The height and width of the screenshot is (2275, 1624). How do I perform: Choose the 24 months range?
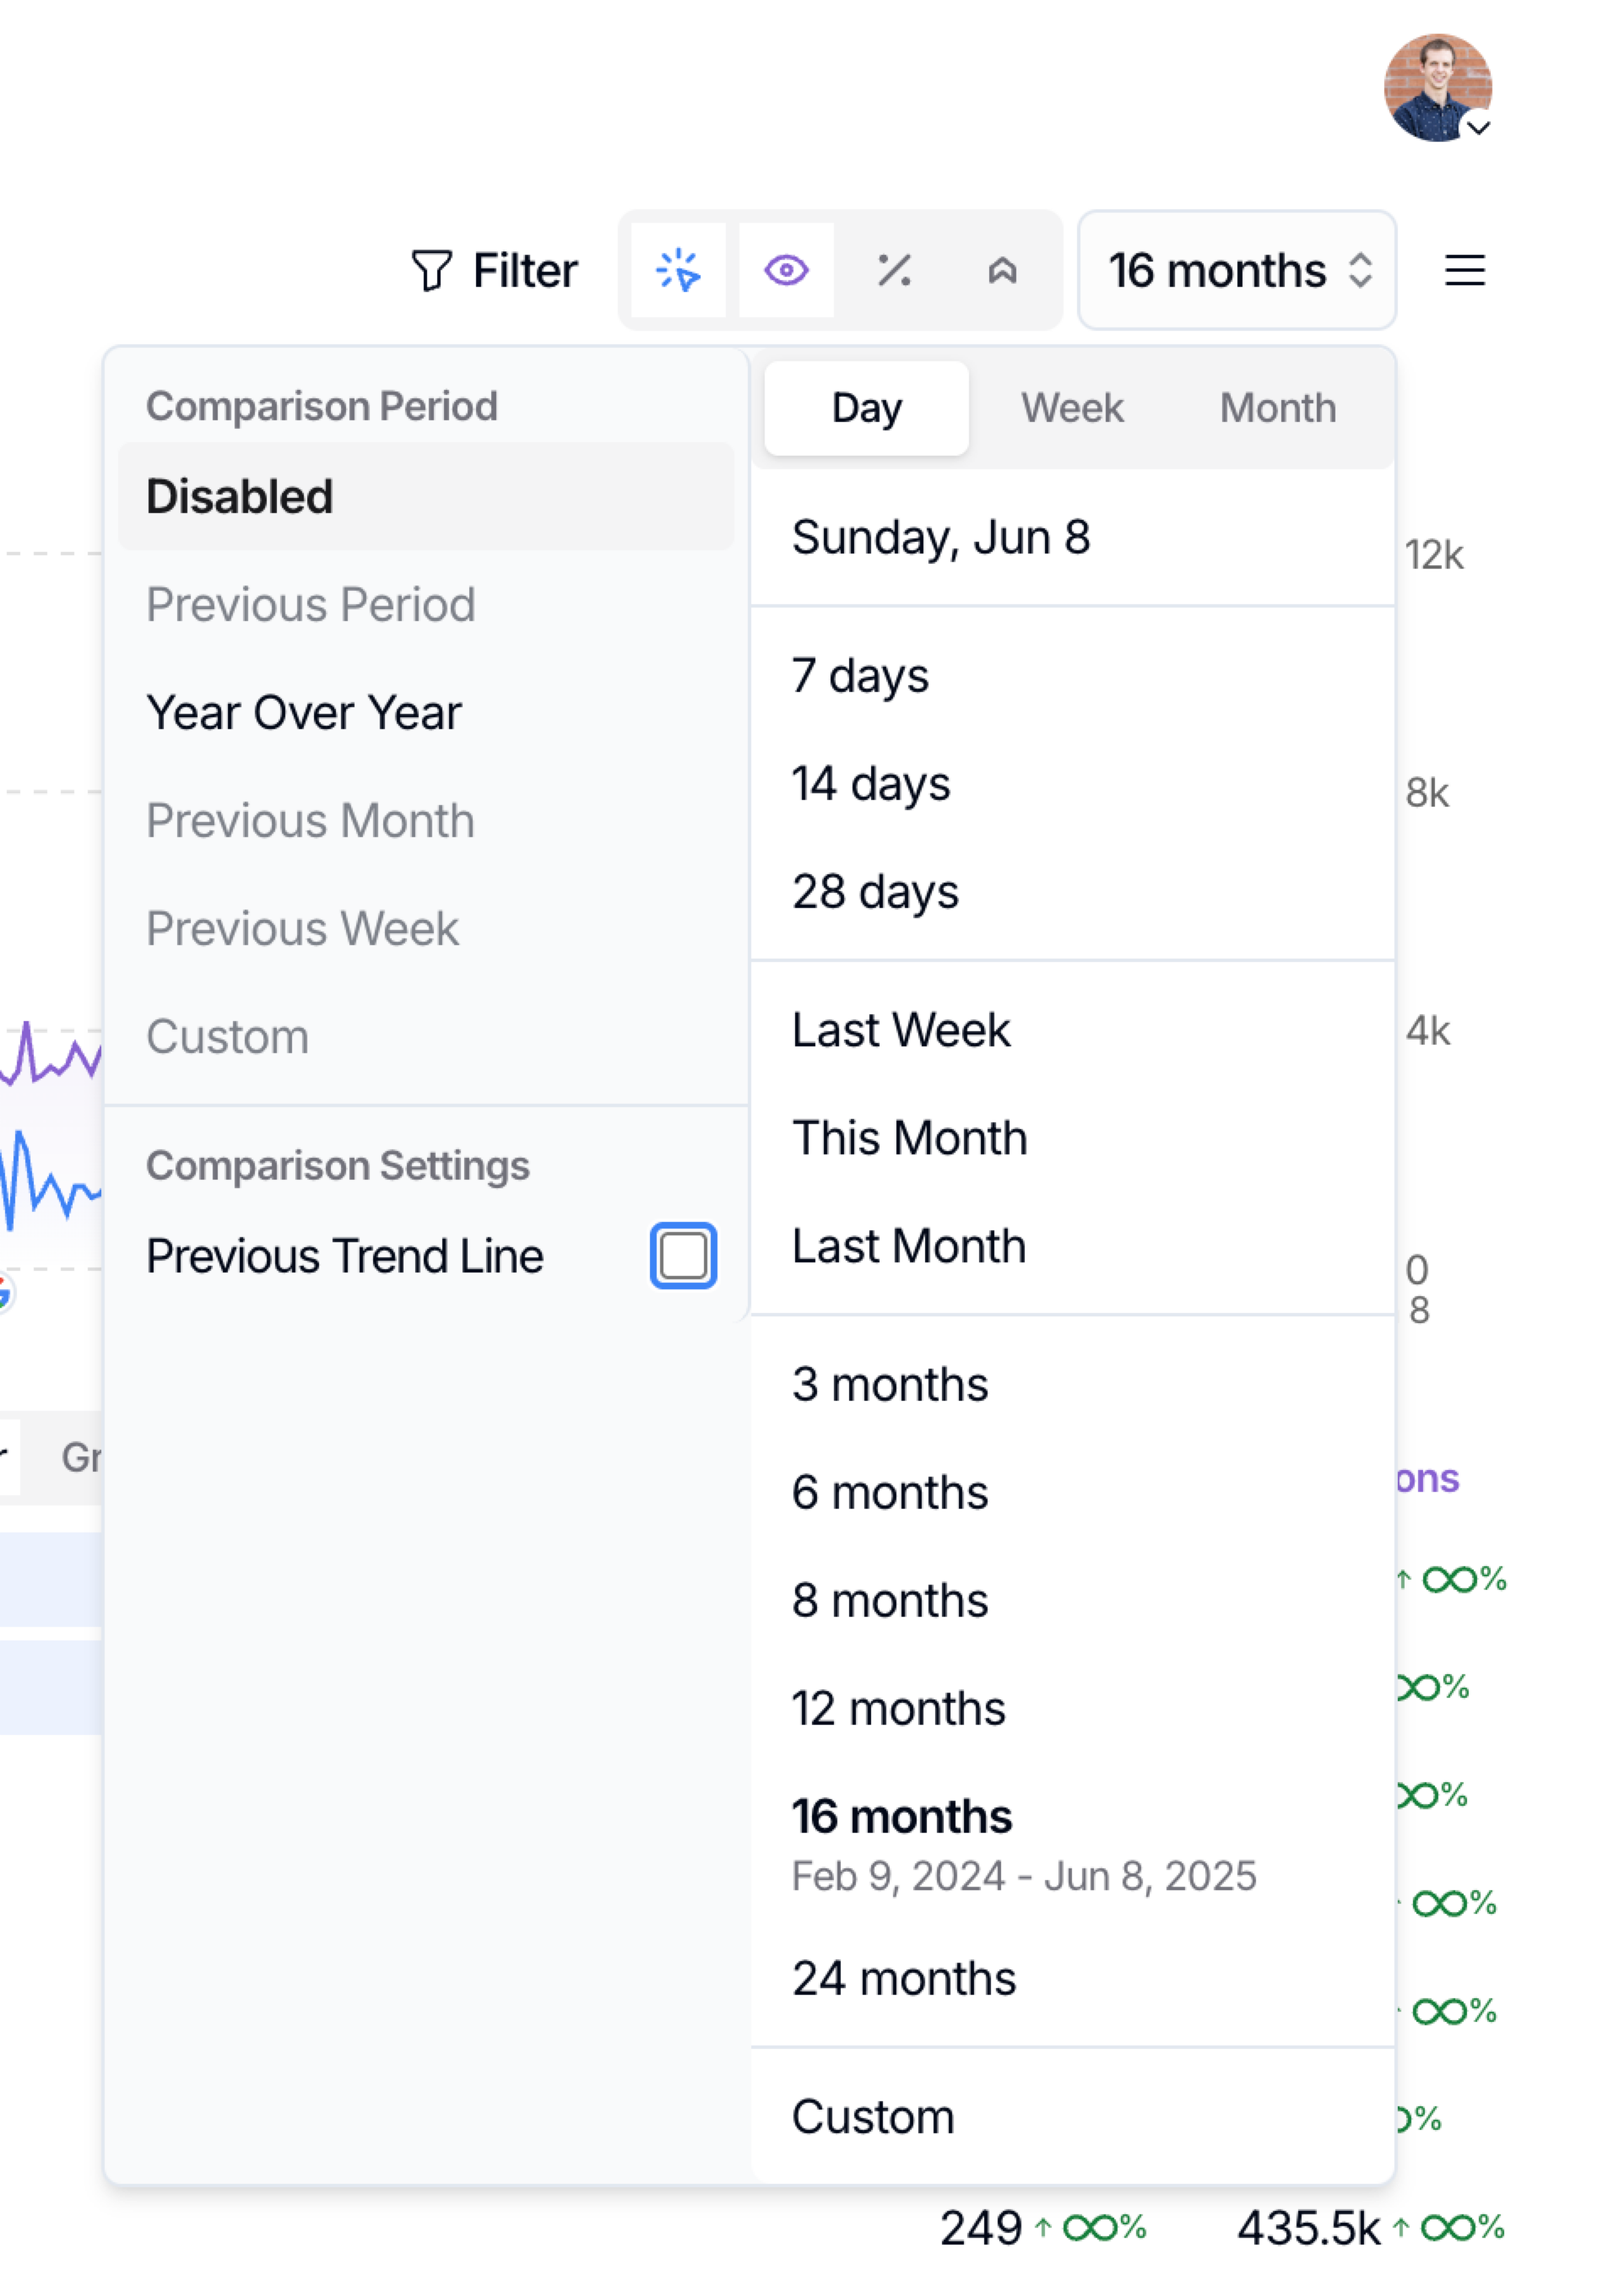pyautogui.click(x=904, y=1979)
